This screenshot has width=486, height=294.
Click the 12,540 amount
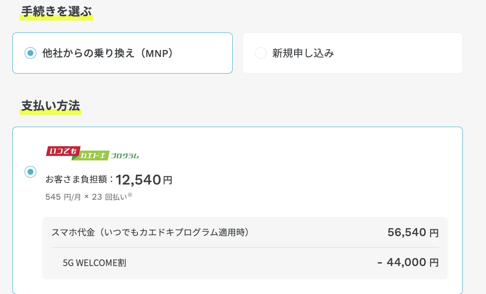138,180
